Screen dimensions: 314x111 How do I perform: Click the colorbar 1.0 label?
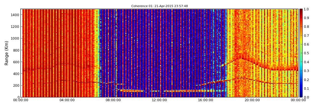pyautogui.click(x=306, y=9)
